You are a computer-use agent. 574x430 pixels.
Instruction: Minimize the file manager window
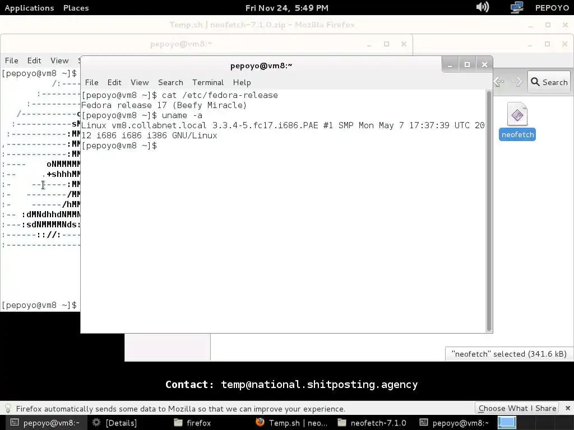click(530, 44)
